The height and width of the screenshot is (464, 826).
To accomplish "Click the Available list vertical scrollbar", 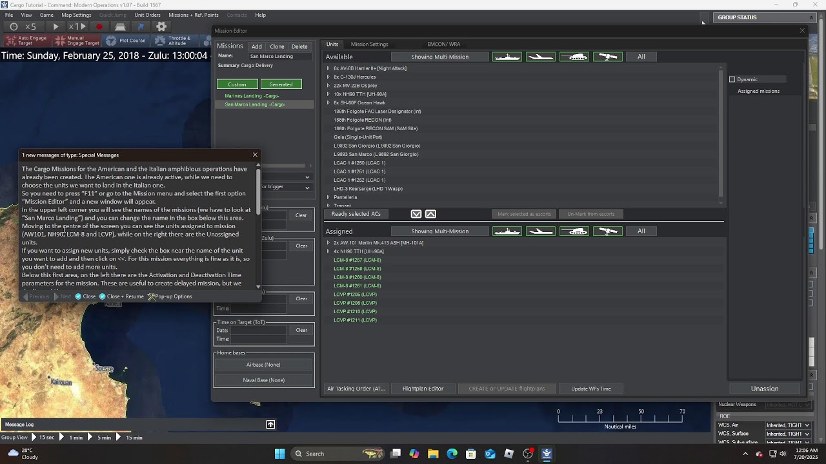I will [x=721, y=135].
